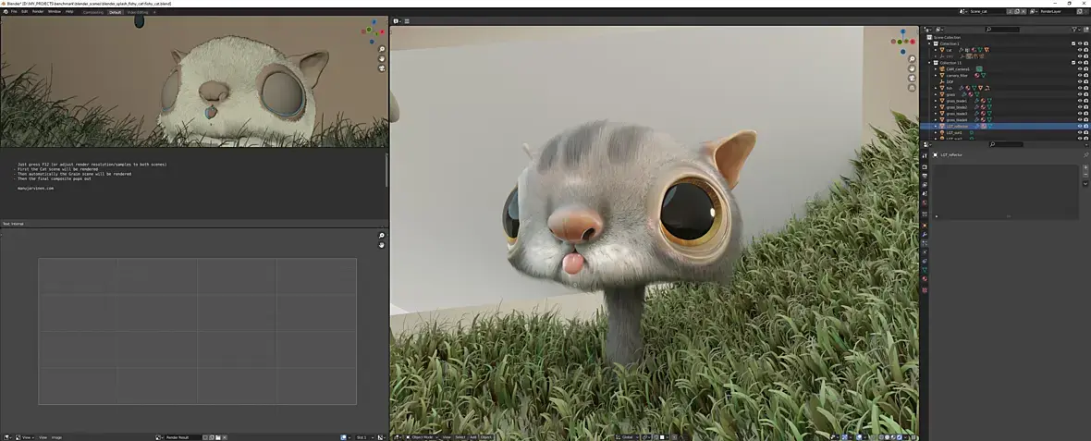1091x441 pixels.
Task: Toggle camera view icon in main viewport
Action: click(913, 79)
